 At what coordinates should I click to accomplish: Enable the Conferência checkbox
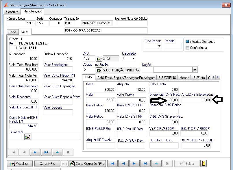tap(187, 48)
